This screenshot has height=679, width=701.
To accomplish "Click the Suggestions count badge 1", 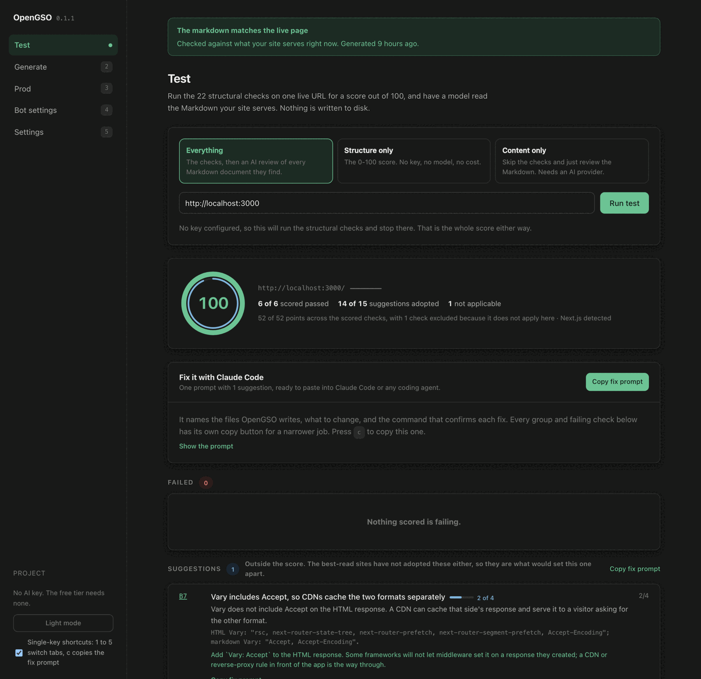I will point(233,569).
